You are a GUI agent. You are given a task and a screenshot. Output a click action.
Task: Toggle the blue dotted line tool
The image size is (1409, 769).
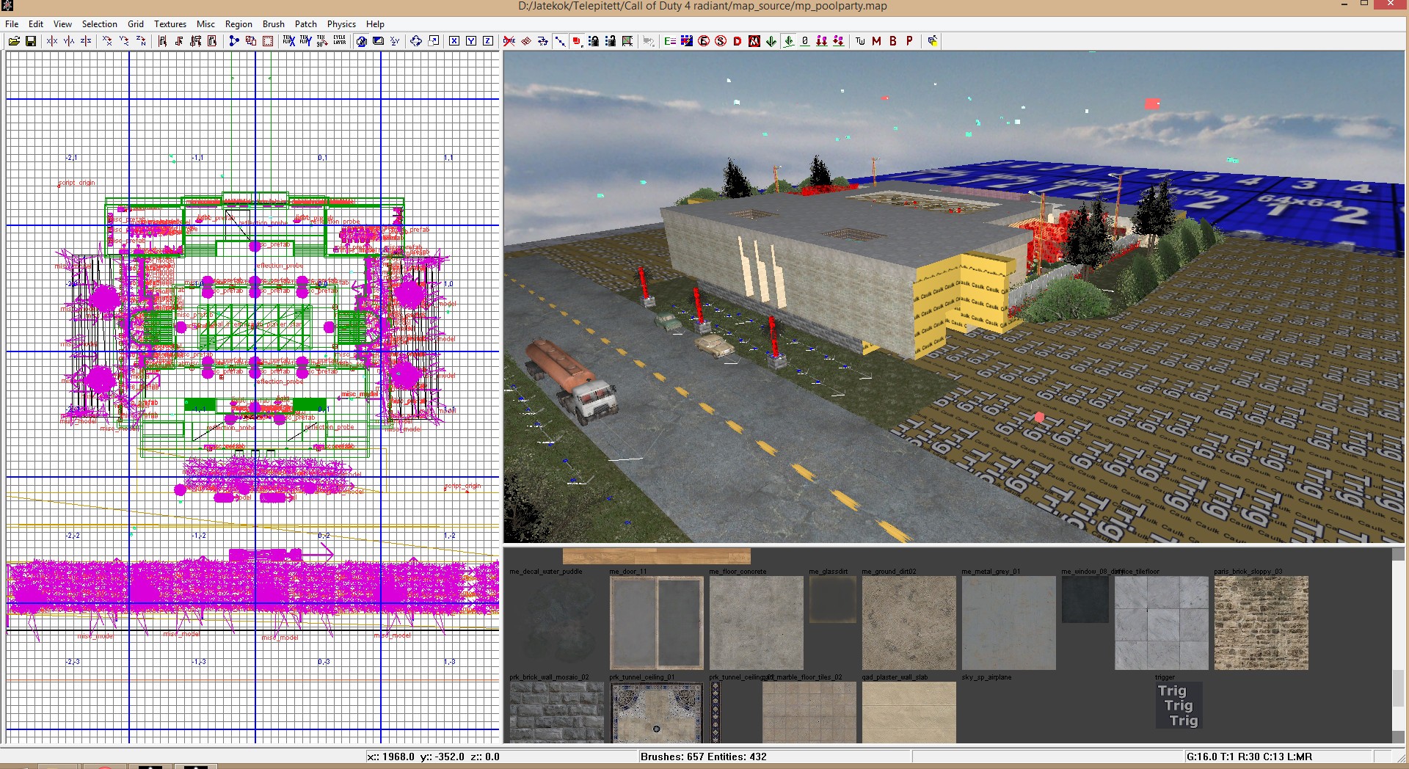click(x=560, y=41)
